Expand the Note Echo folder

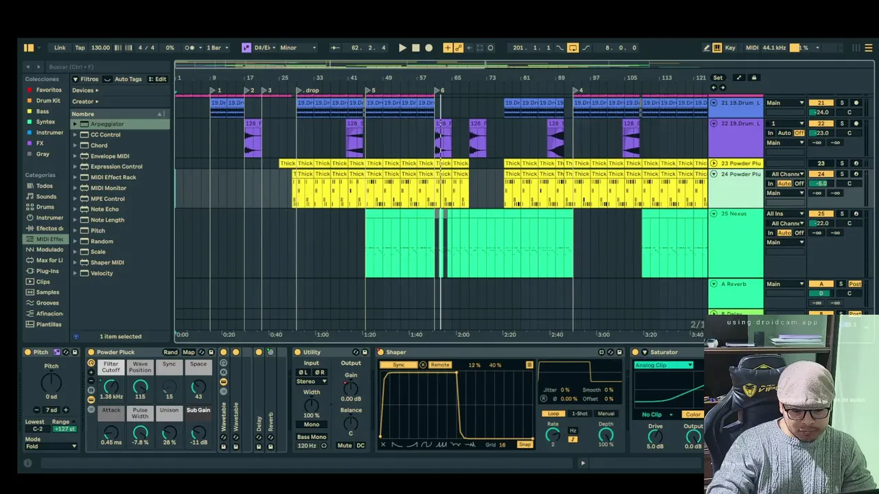coord(75,209)
